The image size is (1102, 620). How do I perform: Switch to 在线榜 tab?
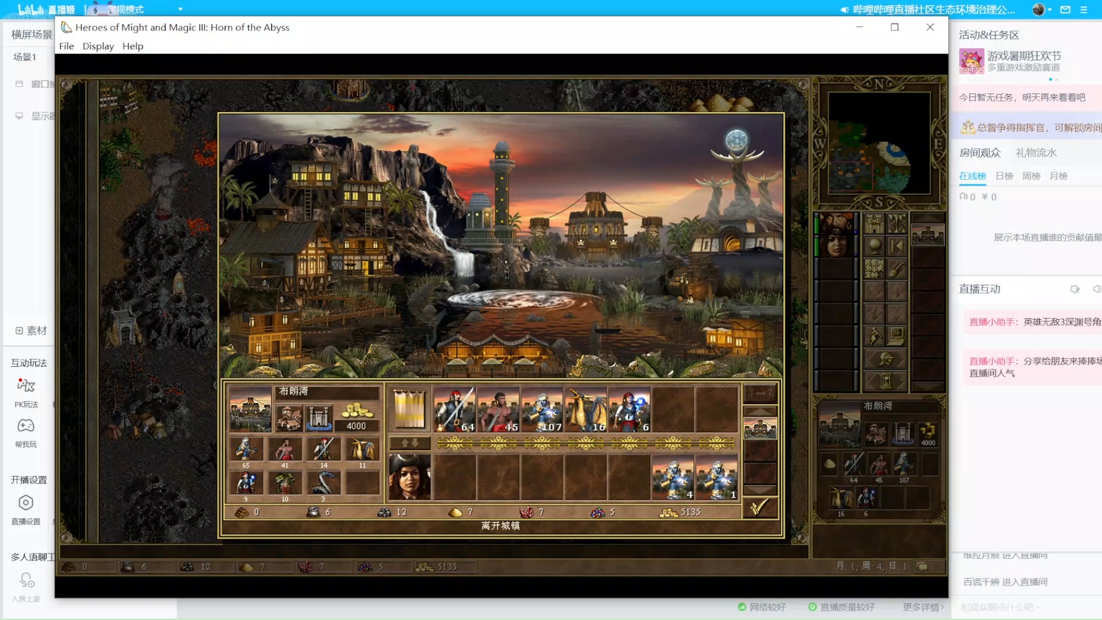pyautogui.click(x=972, y=176)
